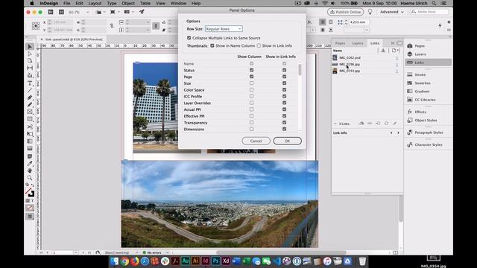Image resolution: width=477 pixels, height=268 pixels.
Task: Enable Dimensions Show Column checkbox
Action: (252, 129)
